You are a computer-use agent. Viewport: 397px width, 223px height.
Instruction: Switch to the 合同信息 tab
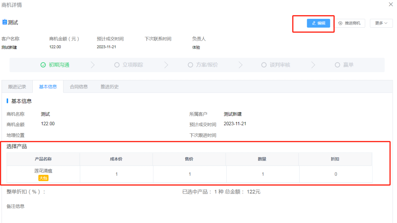click(79, 86)
